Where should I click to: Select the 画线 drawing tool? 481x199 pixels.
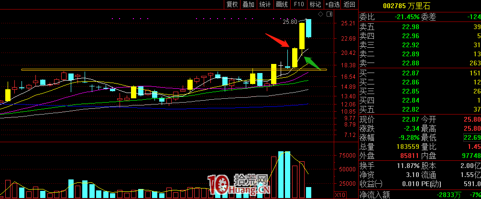coord(282,4)
